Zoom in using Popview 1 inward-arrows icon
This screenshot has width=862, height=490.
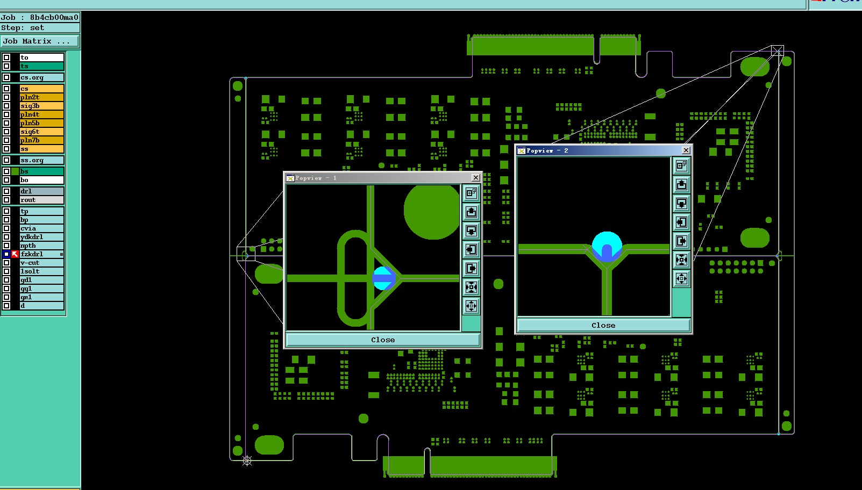[471, 287]
